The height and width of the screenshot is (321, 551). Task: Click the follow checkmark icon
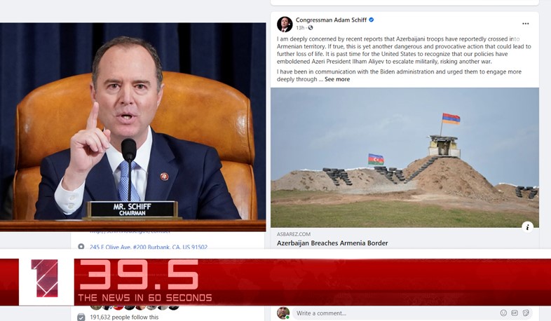[81, 317]
